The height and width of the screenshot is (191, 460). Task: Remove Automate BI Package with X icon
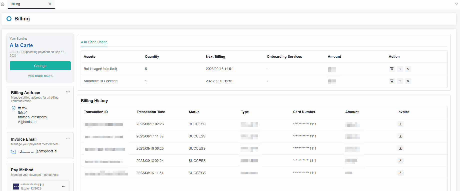408,81
